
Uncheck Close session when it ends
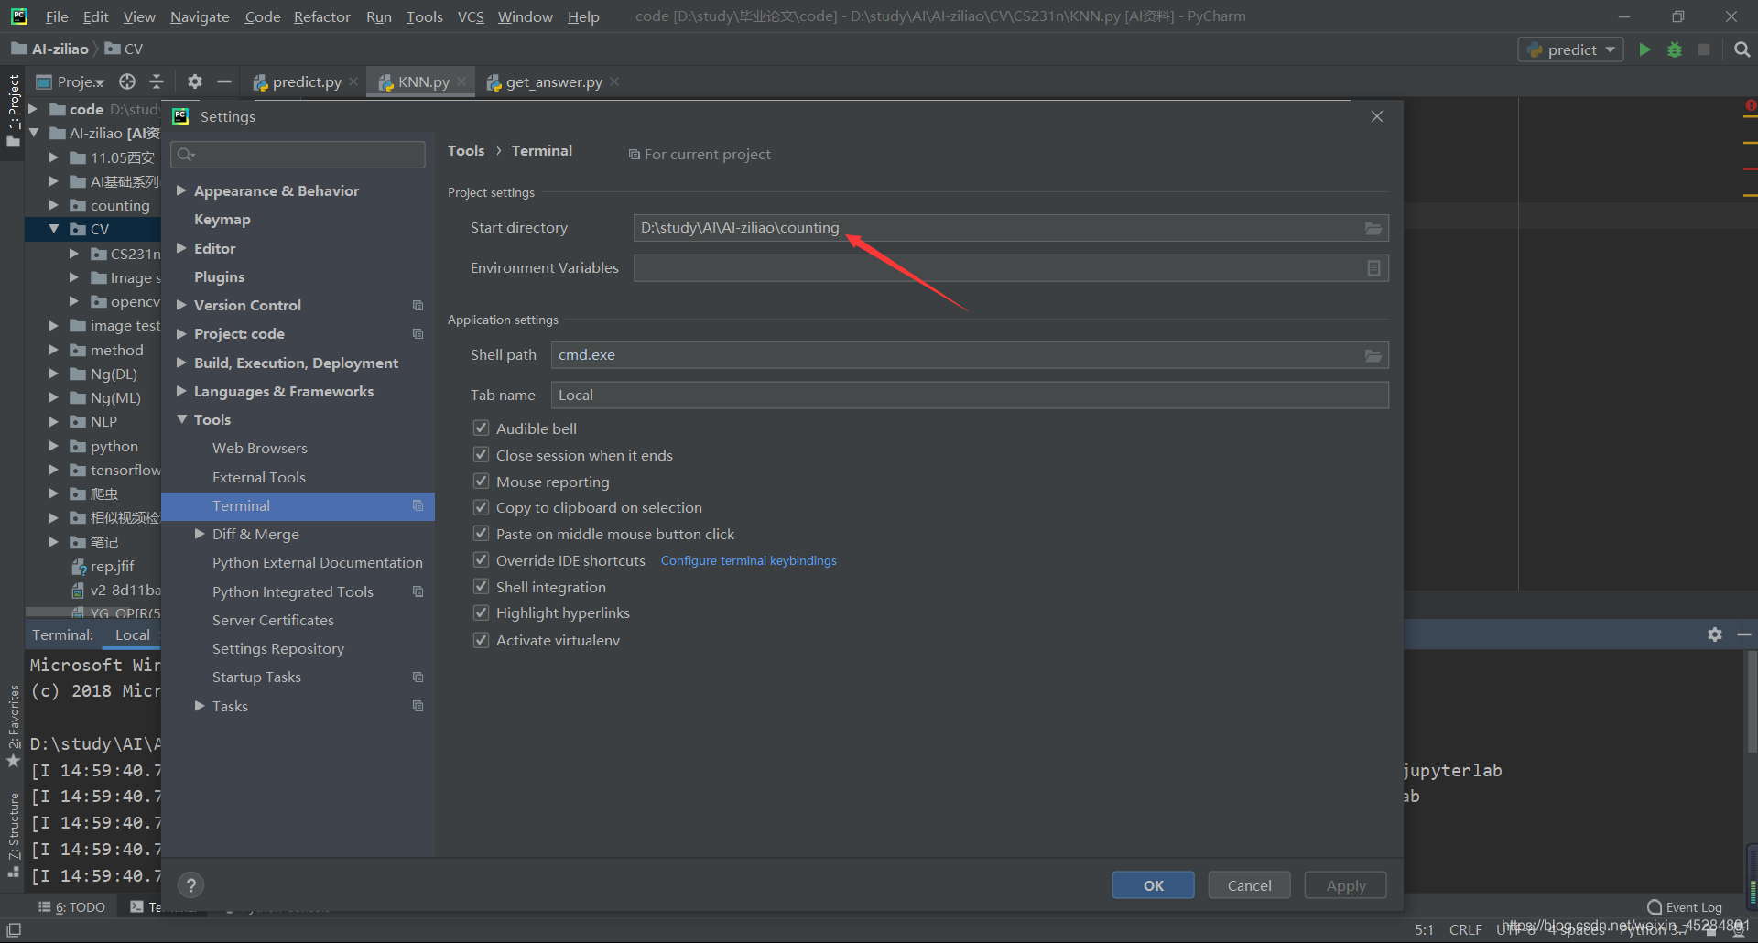point(481,454)
